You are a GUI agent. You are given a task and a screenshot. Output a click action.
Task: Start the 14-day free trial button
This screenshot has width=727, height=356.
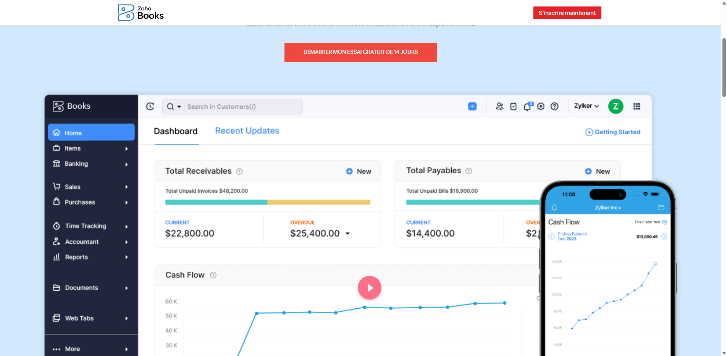pyautogui.click(x=360, y=52)
